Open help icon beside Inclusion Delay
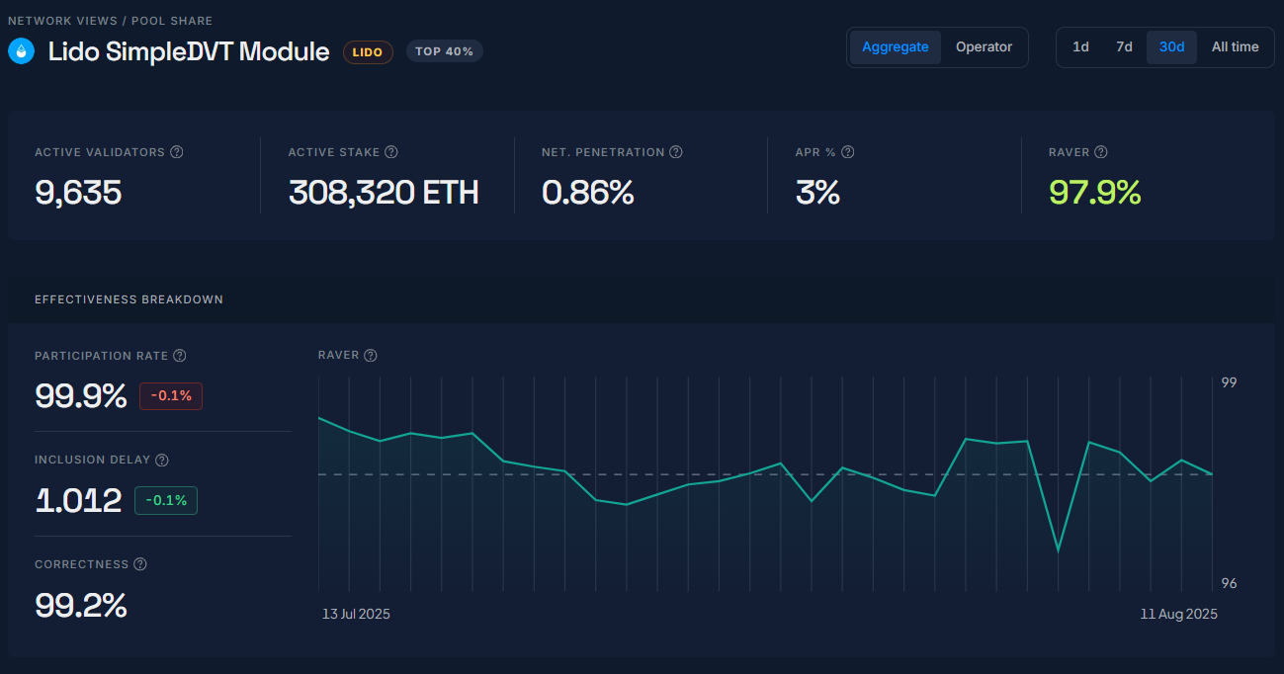Screen dimensions: 1284x674 coord(162,460)
